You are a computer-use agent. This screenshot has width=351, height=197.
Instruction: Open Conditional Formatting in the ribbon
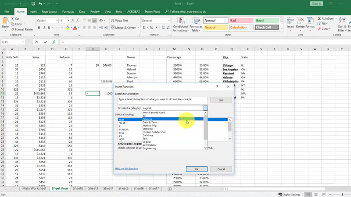[180, 25]
